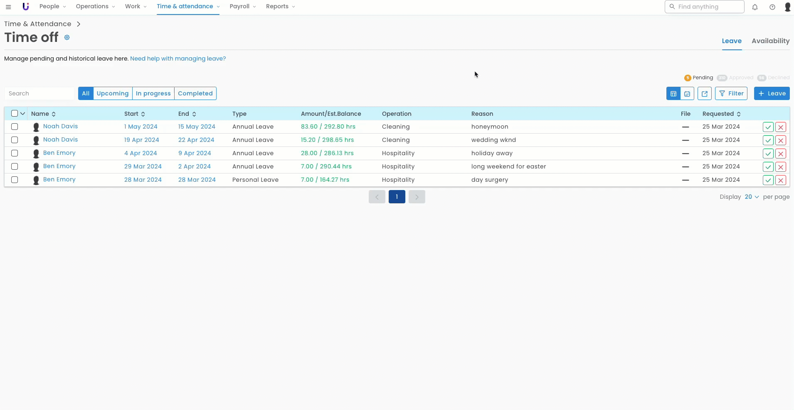Toggle the select-all checkbox in header
Screen dimensions: 794x410
(15, 114)
